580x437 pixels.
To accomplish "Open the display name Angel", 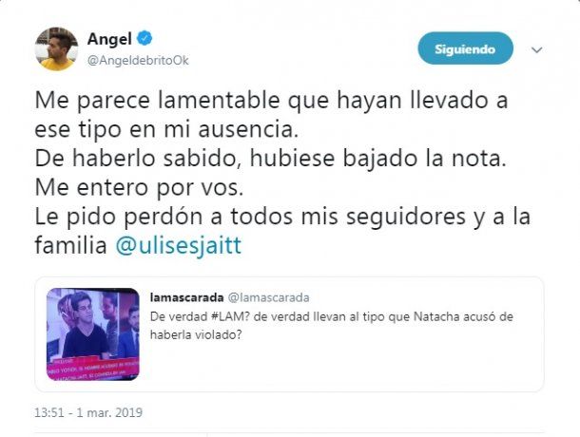I will pyautogui.click(x=109, y=39).
